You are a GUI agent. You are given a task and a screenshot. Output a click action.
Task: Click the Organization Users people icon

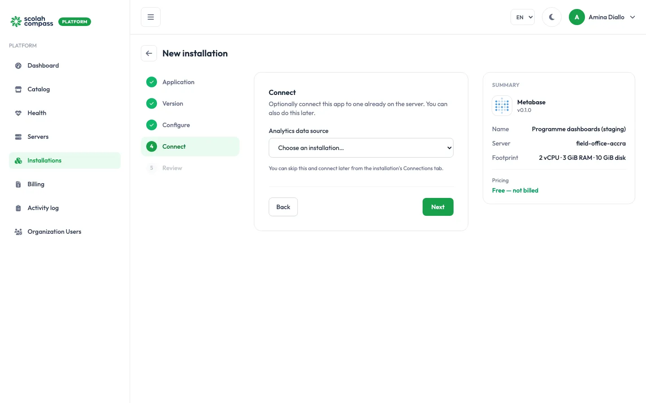click(x=18, y=232)
